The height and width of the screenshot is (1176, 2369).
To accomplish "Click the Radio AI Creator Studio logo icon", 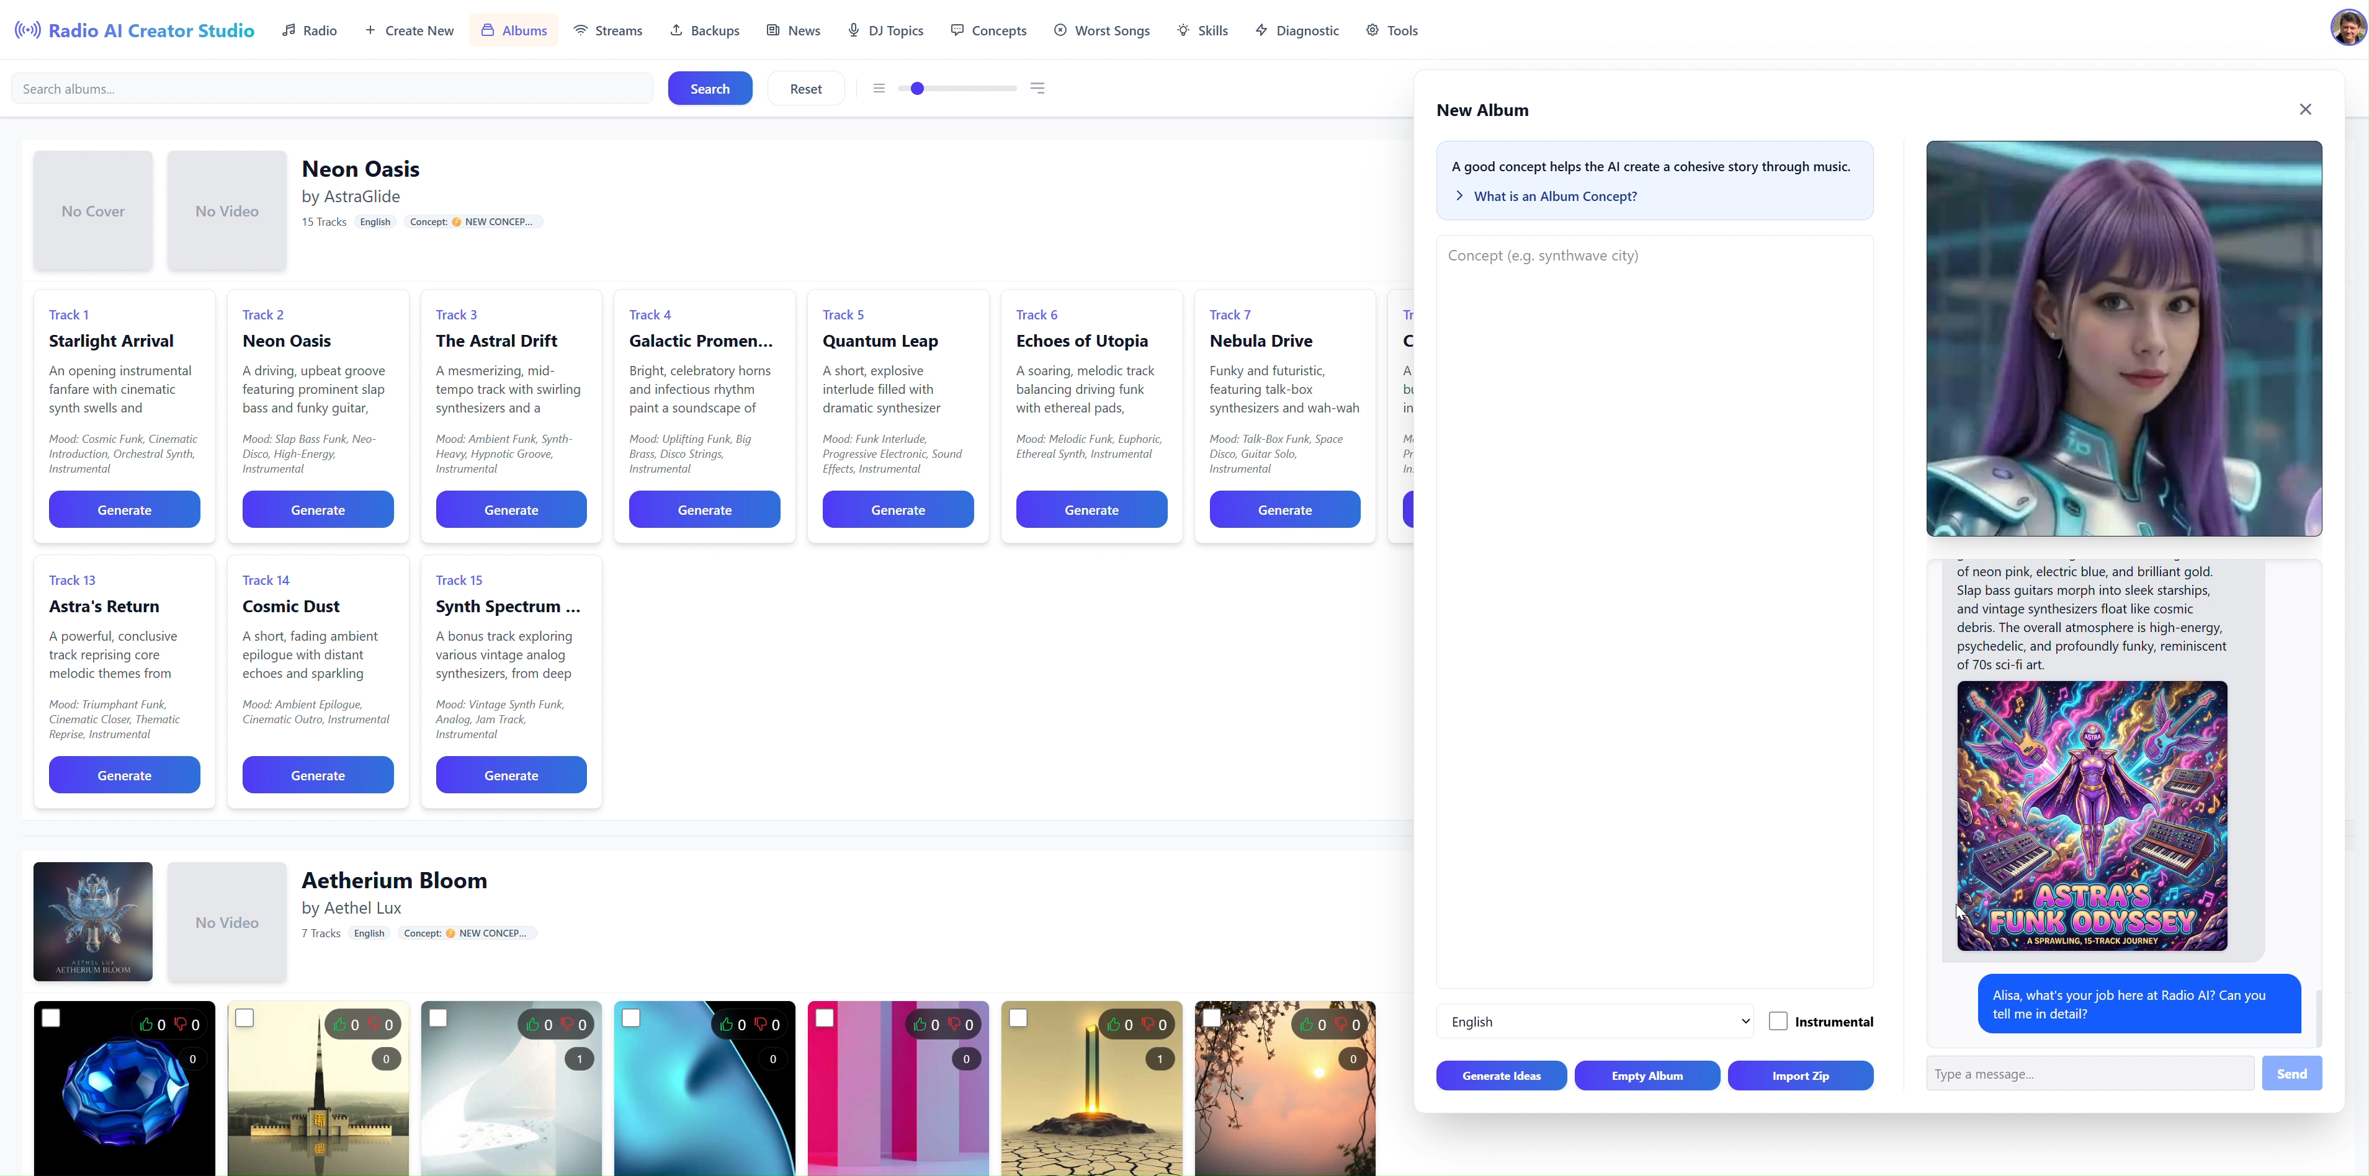I will (x=27, y=30).
